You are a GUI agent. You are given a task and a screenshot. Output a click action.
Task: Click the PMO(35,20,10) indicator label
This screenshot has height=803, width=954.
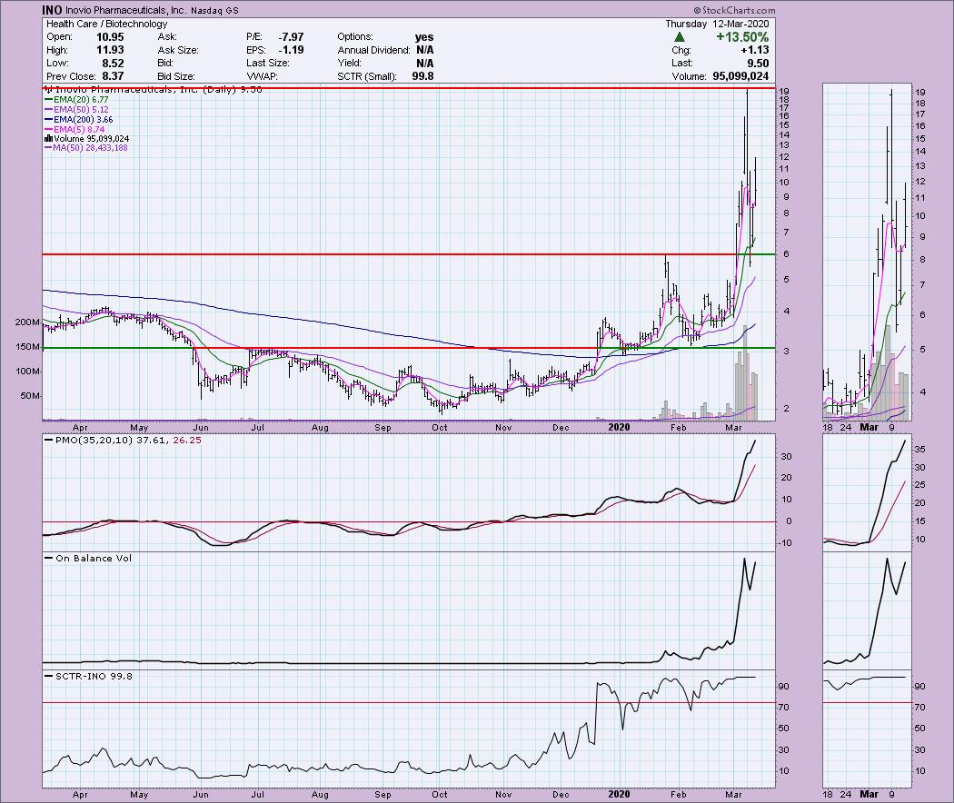click(x=94, y=440)
